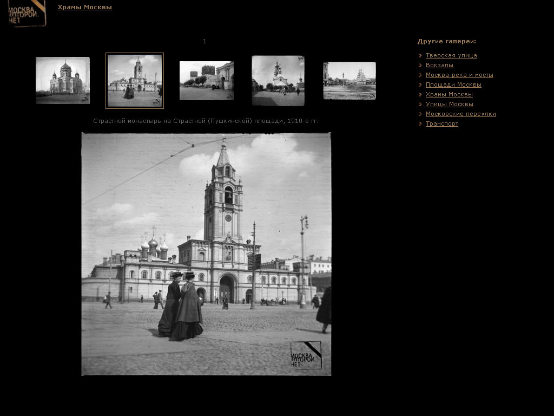Open the Храмы Москвы header link

(x=85, y=7)
